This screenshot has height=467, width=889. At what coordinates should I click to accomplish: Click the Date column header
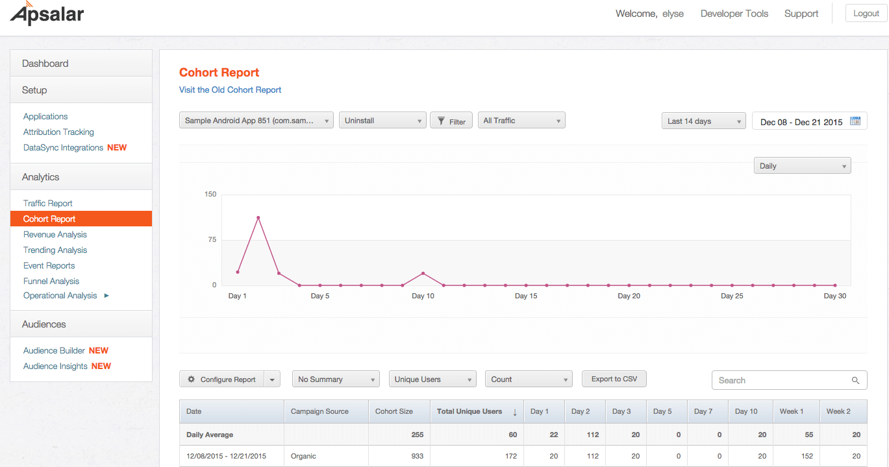coord(232,412)
